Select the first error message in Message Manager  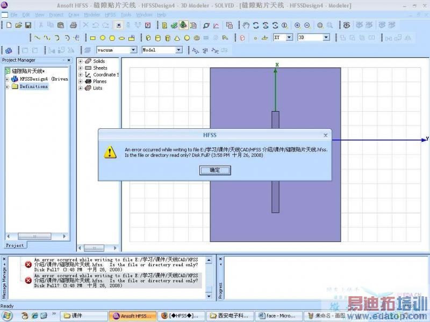click(116, 265)
